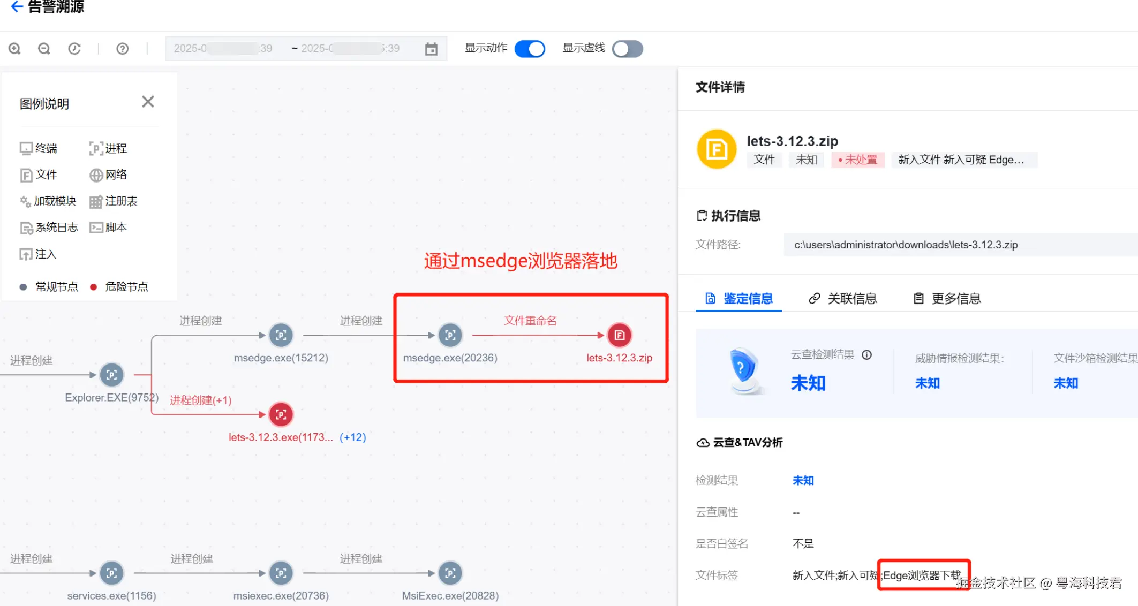The height and width of the screenshot is (606, 1138).
Task: Expand the (+12) collapsed child nodes
Action: click(352, 437)
